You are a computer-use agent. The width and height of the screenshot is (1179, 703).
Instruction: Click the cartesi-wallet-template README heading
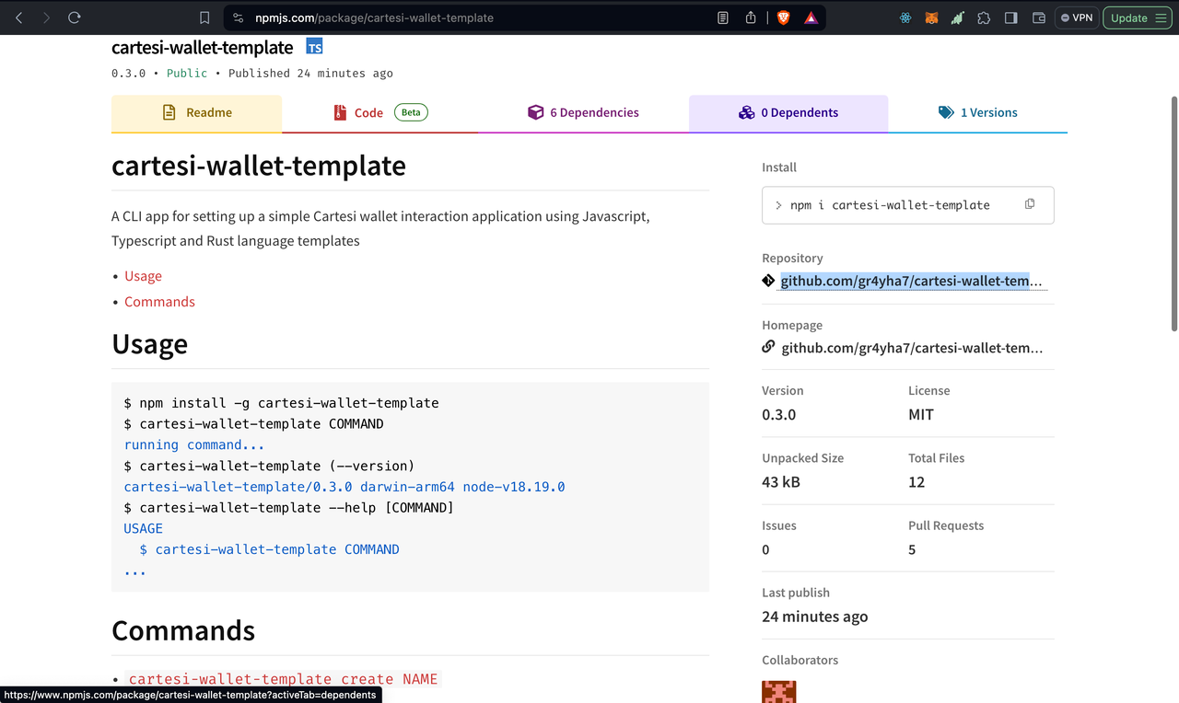click(259, 166)
